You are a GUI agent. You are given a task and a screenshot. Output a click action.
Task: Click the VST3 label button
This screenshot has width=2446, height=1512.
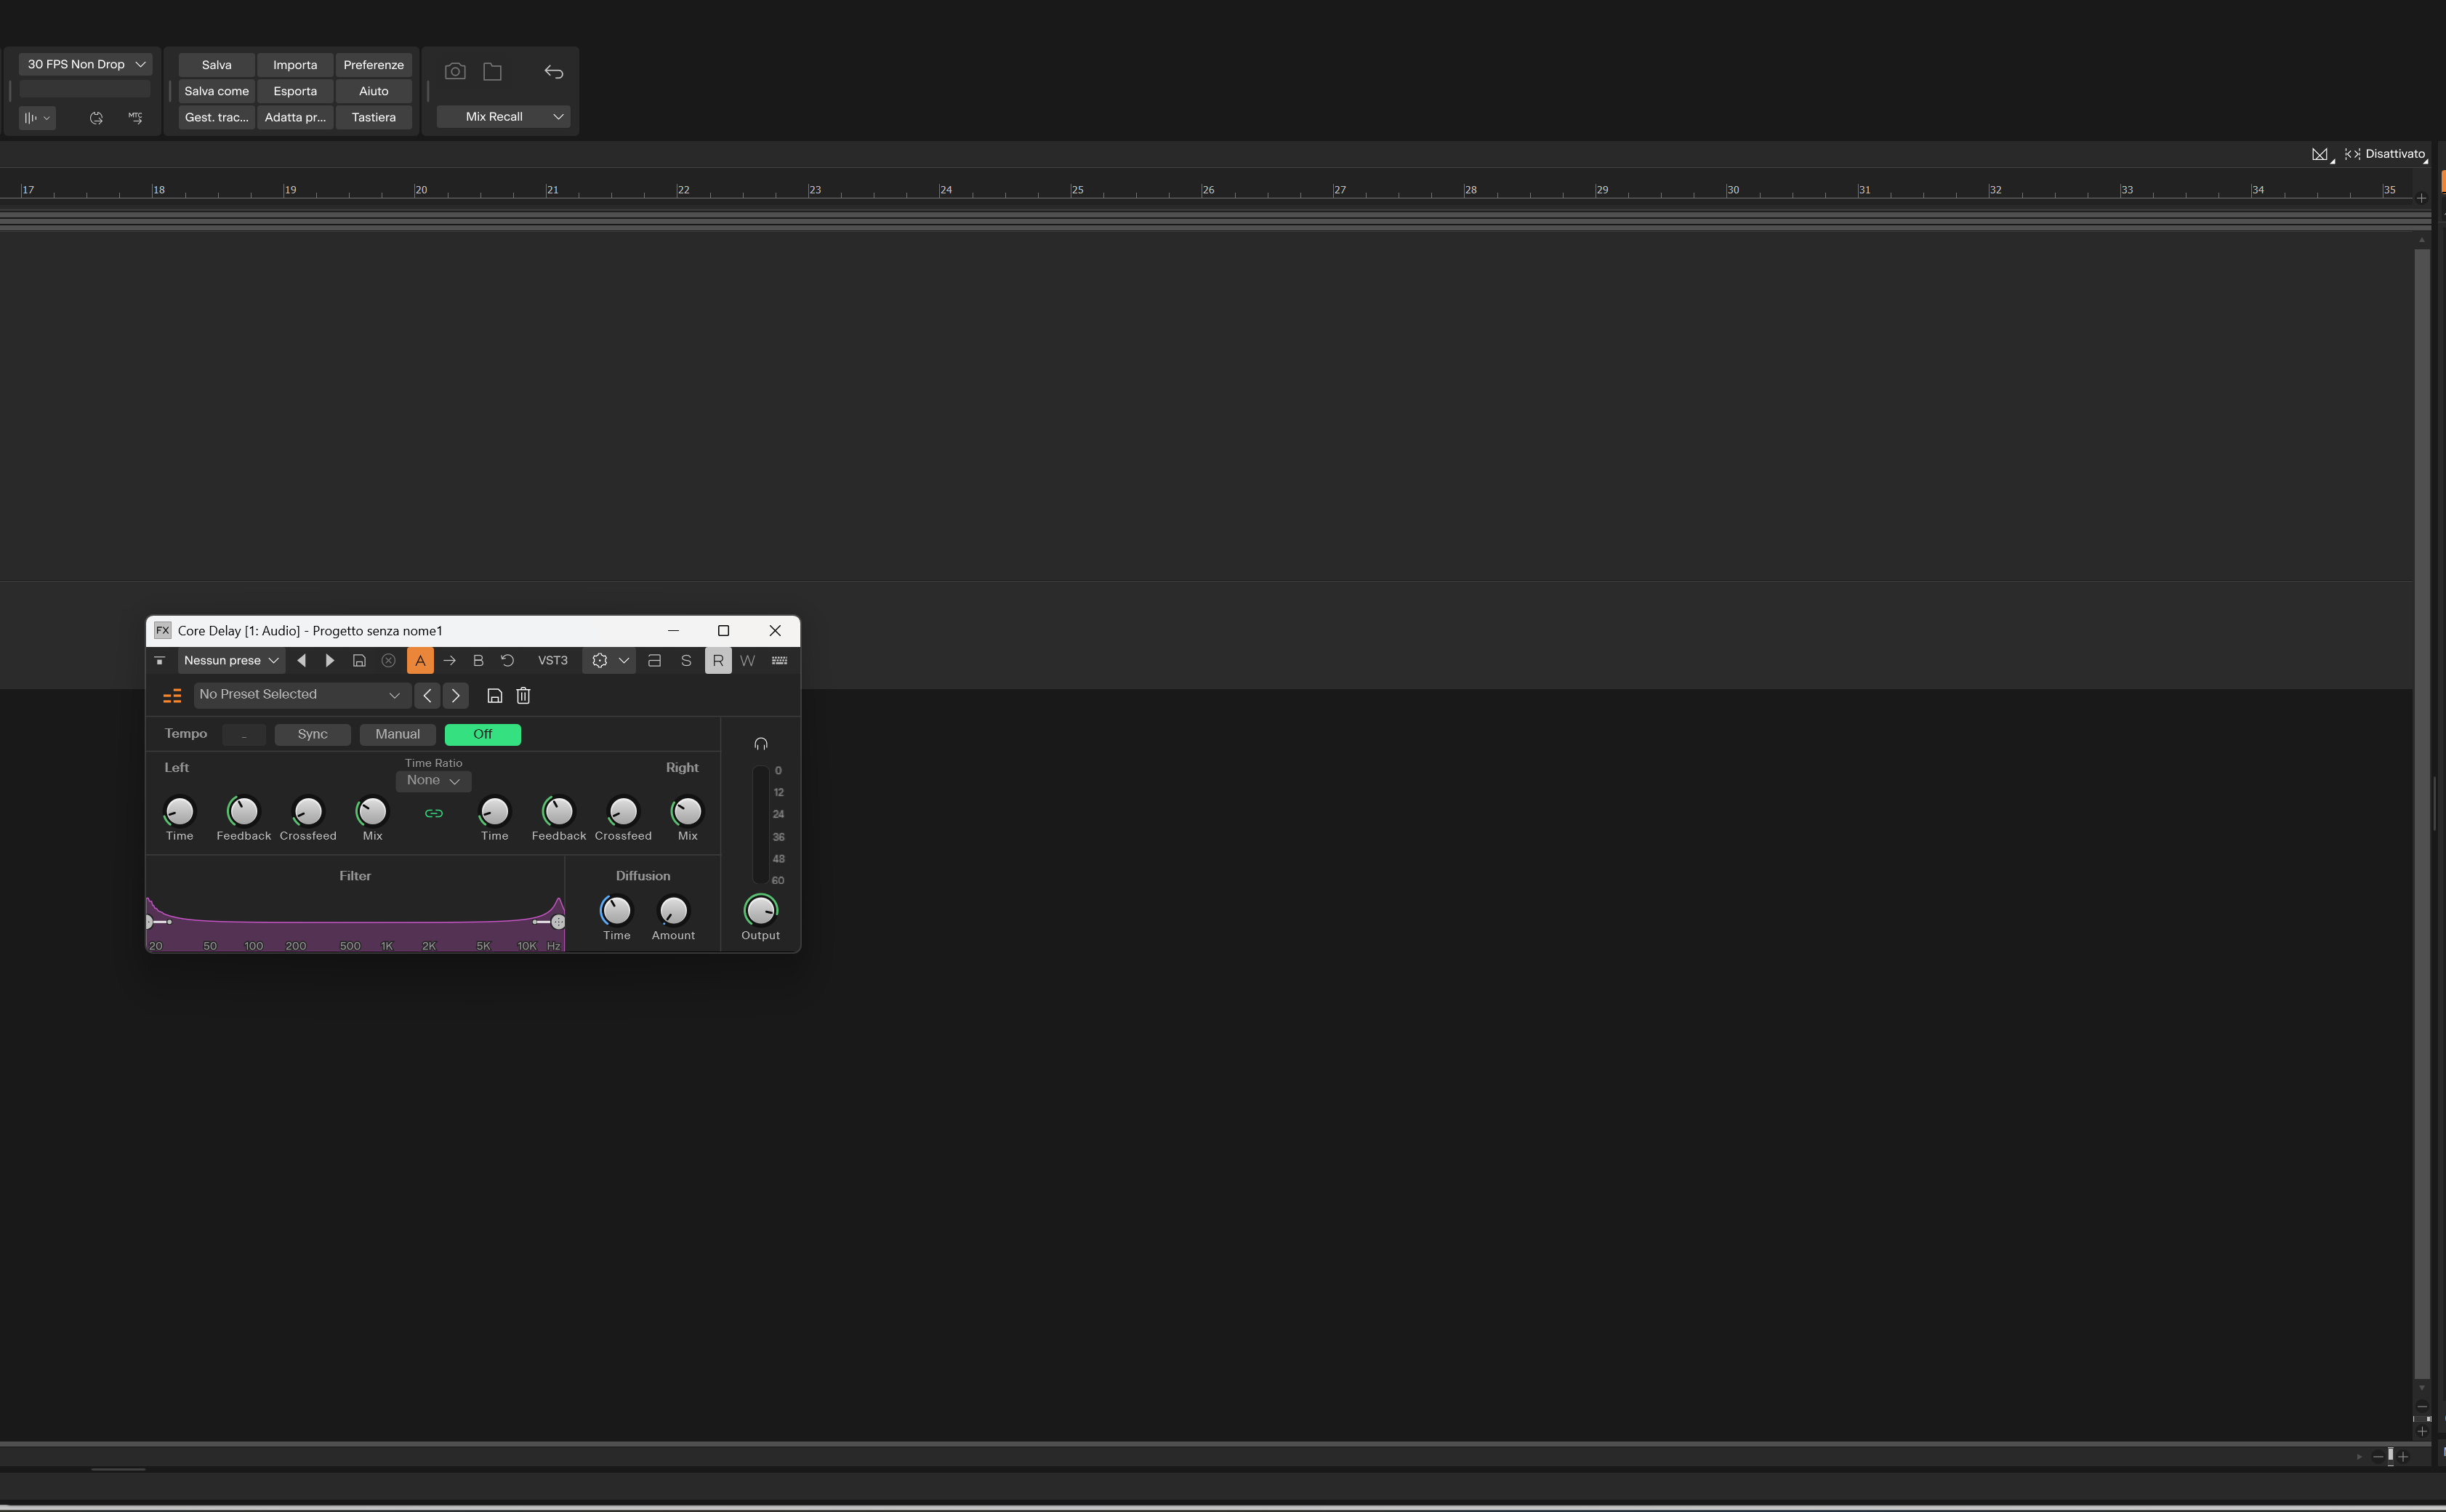coord(553,661)
